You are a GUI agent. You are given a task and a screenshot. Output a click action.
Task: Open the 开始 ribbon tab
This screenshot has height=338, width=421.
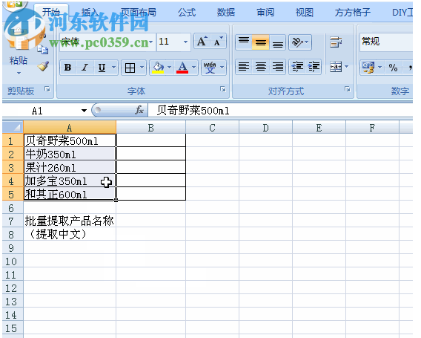coord(51,13)
